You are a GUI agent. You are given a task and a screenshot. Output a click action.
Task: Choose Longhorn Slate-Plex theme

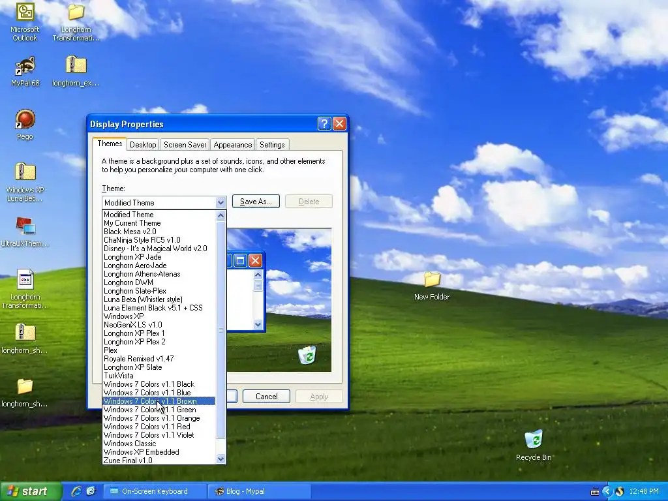159,291
